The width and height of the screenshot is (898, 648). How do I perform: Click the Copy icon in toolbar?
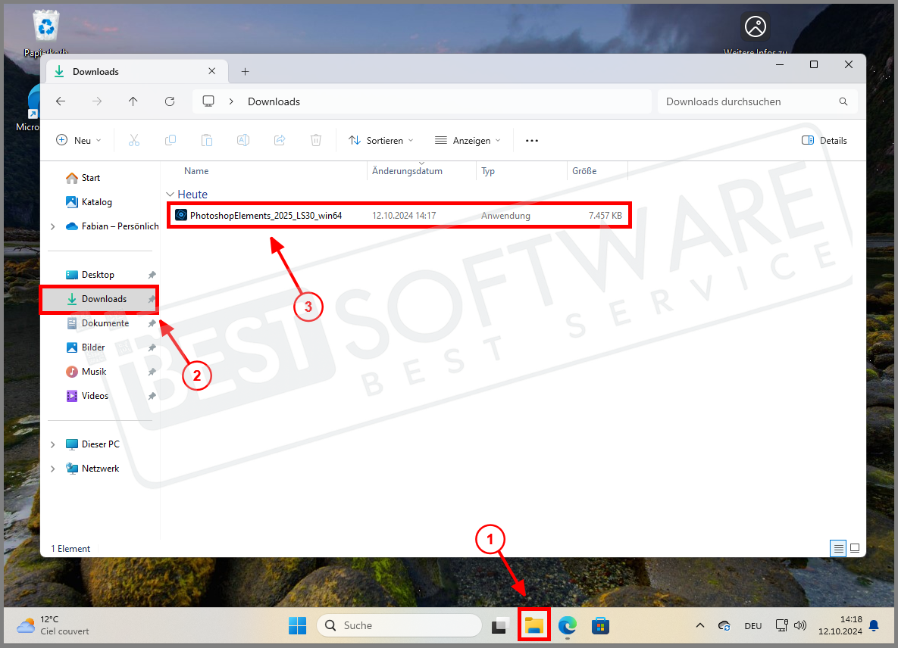pos(170,140)
